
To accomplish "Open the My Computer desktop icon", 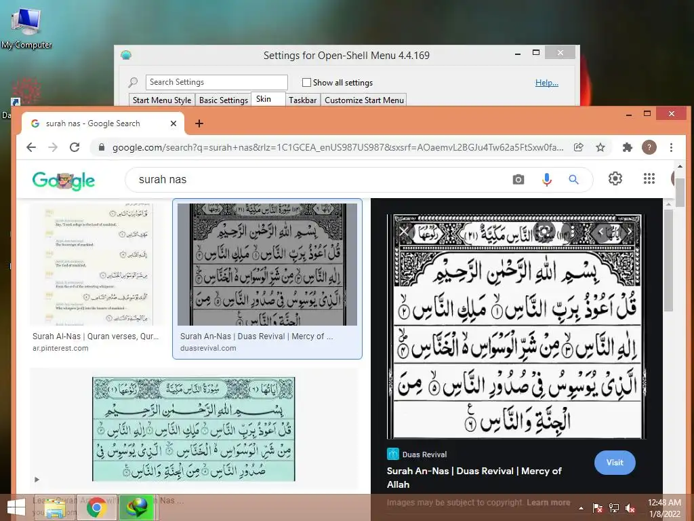I will tap(26, 27).
